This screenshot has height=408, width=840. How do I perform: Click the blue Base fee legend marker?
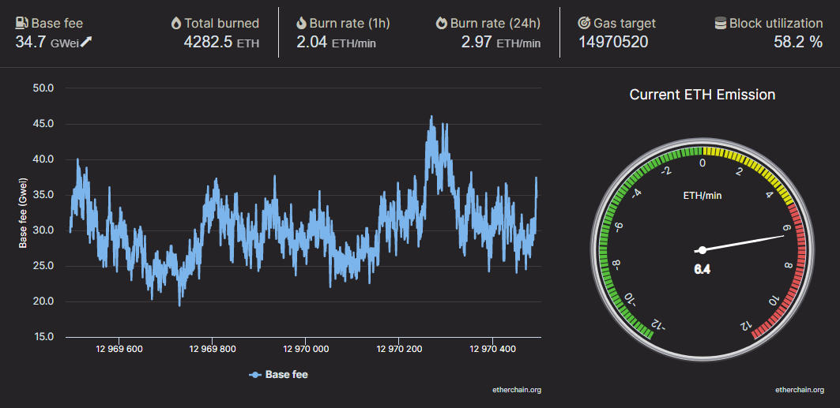click(x=255, y=375)
